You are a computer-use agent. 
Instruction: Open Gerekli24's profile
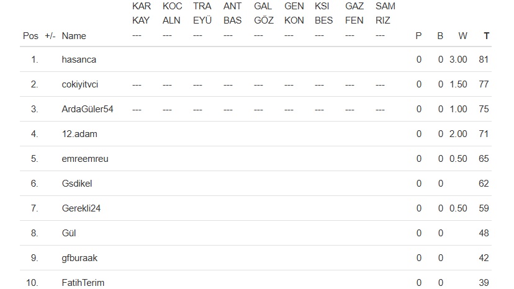pyautogui.click(x=81, y=208)
